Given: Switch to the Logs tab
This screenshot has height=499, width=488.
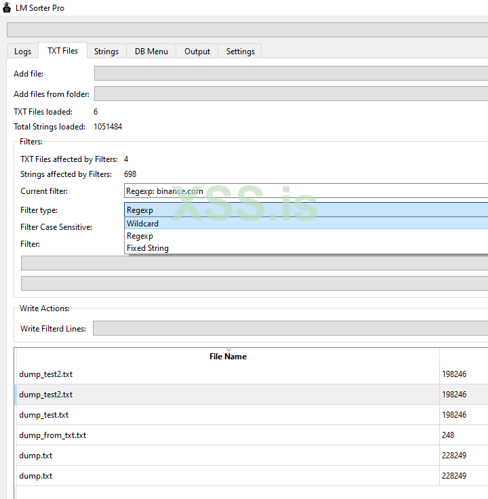Looking at the screenshot, I should tap(22, 52).
